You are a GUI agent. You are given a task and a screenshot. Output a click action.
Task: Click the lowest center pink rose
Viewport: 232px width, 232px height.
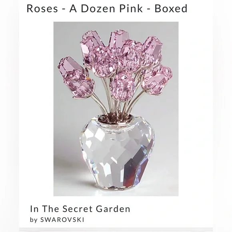click(x=122, y=86)
